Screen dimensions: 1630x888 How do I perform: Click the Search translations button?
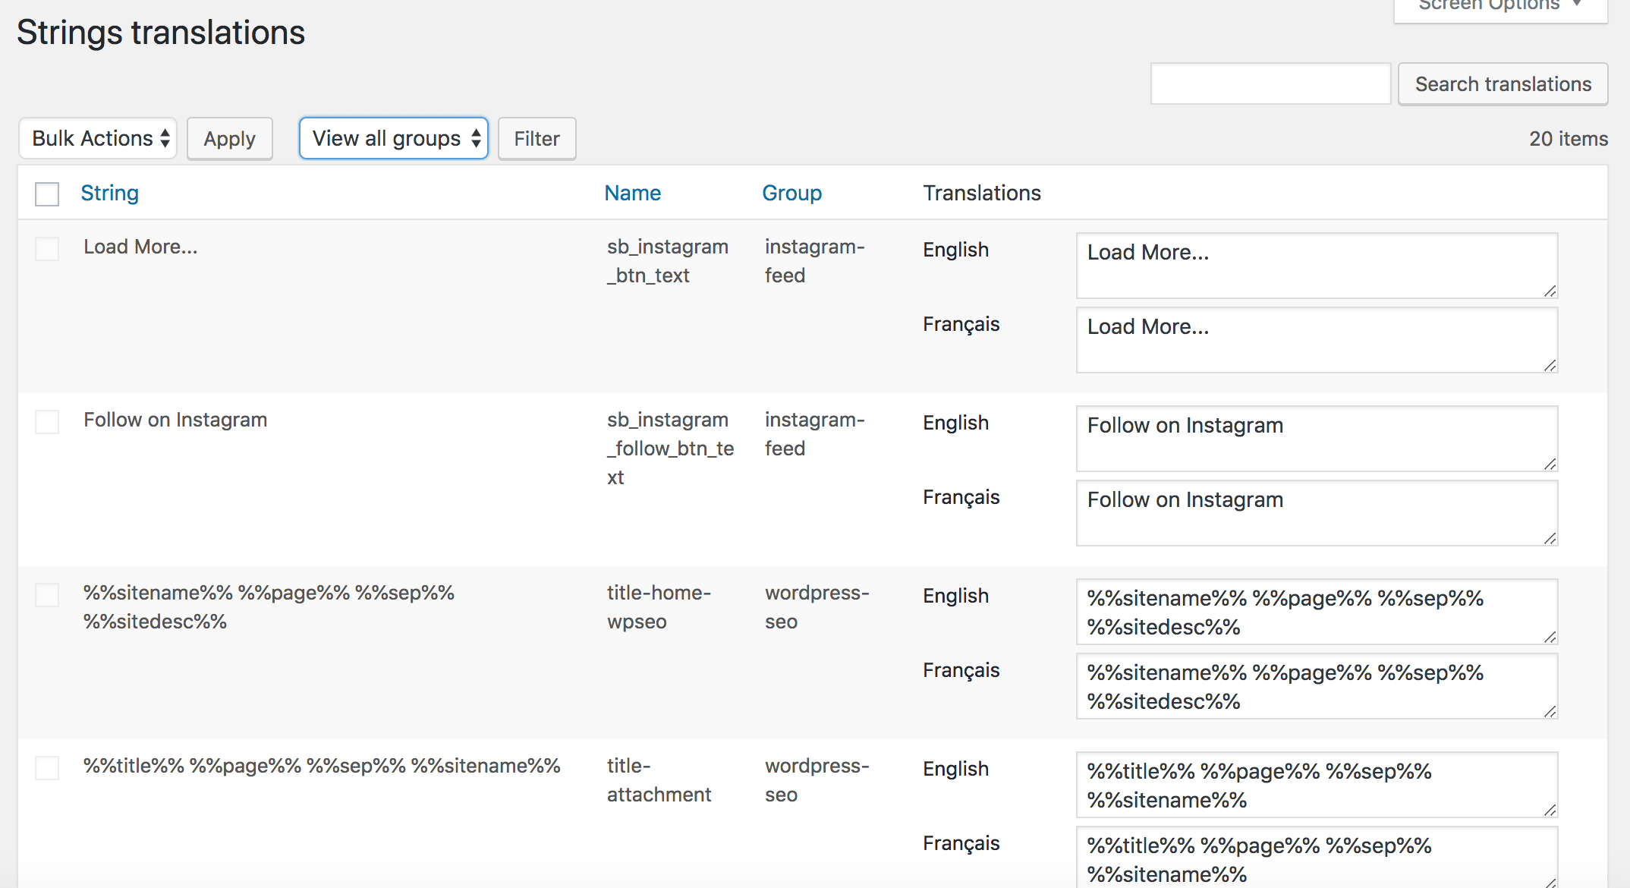click(x=1503, y=83)
